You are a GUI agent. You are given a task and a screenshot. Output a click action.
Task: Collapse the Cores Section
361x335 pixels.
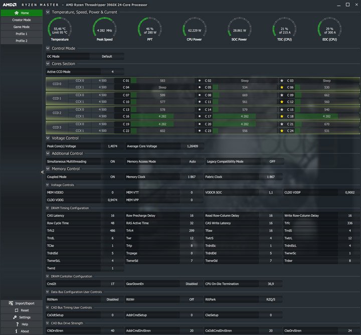point(48,64)
